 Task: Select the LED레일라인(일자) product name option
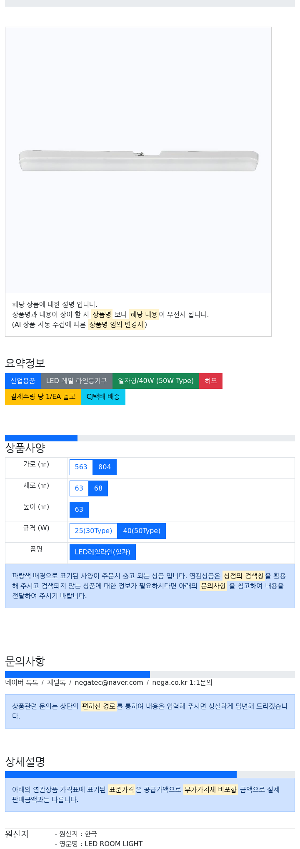(x=102, y=552)
